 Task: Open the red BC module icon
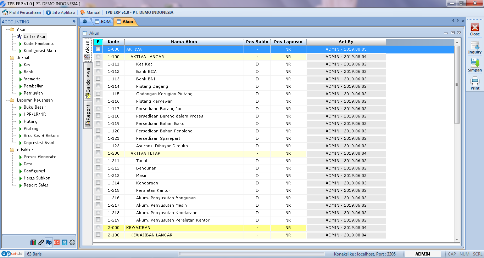[57, 242]
